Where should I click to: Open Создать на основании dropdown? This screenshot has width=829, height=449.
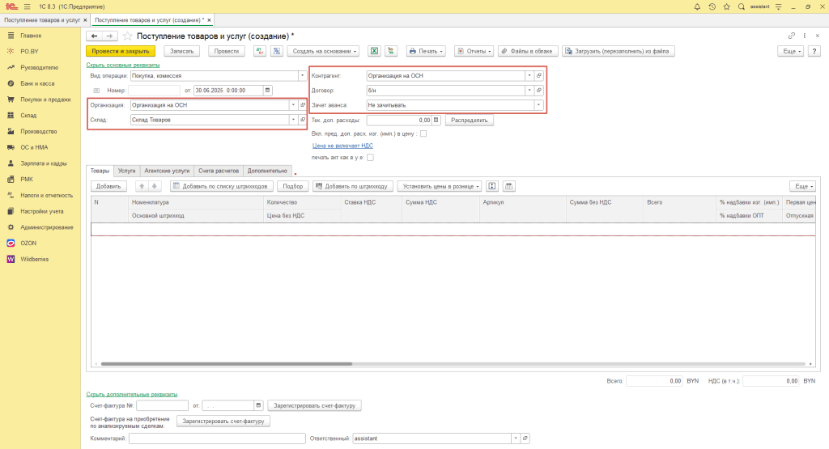tap(324, 51)
